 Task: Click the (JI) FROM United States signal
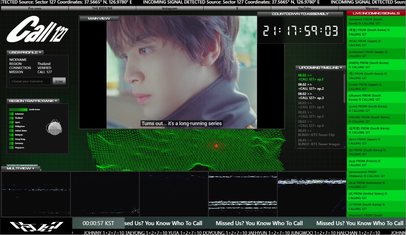click(376, 196)
